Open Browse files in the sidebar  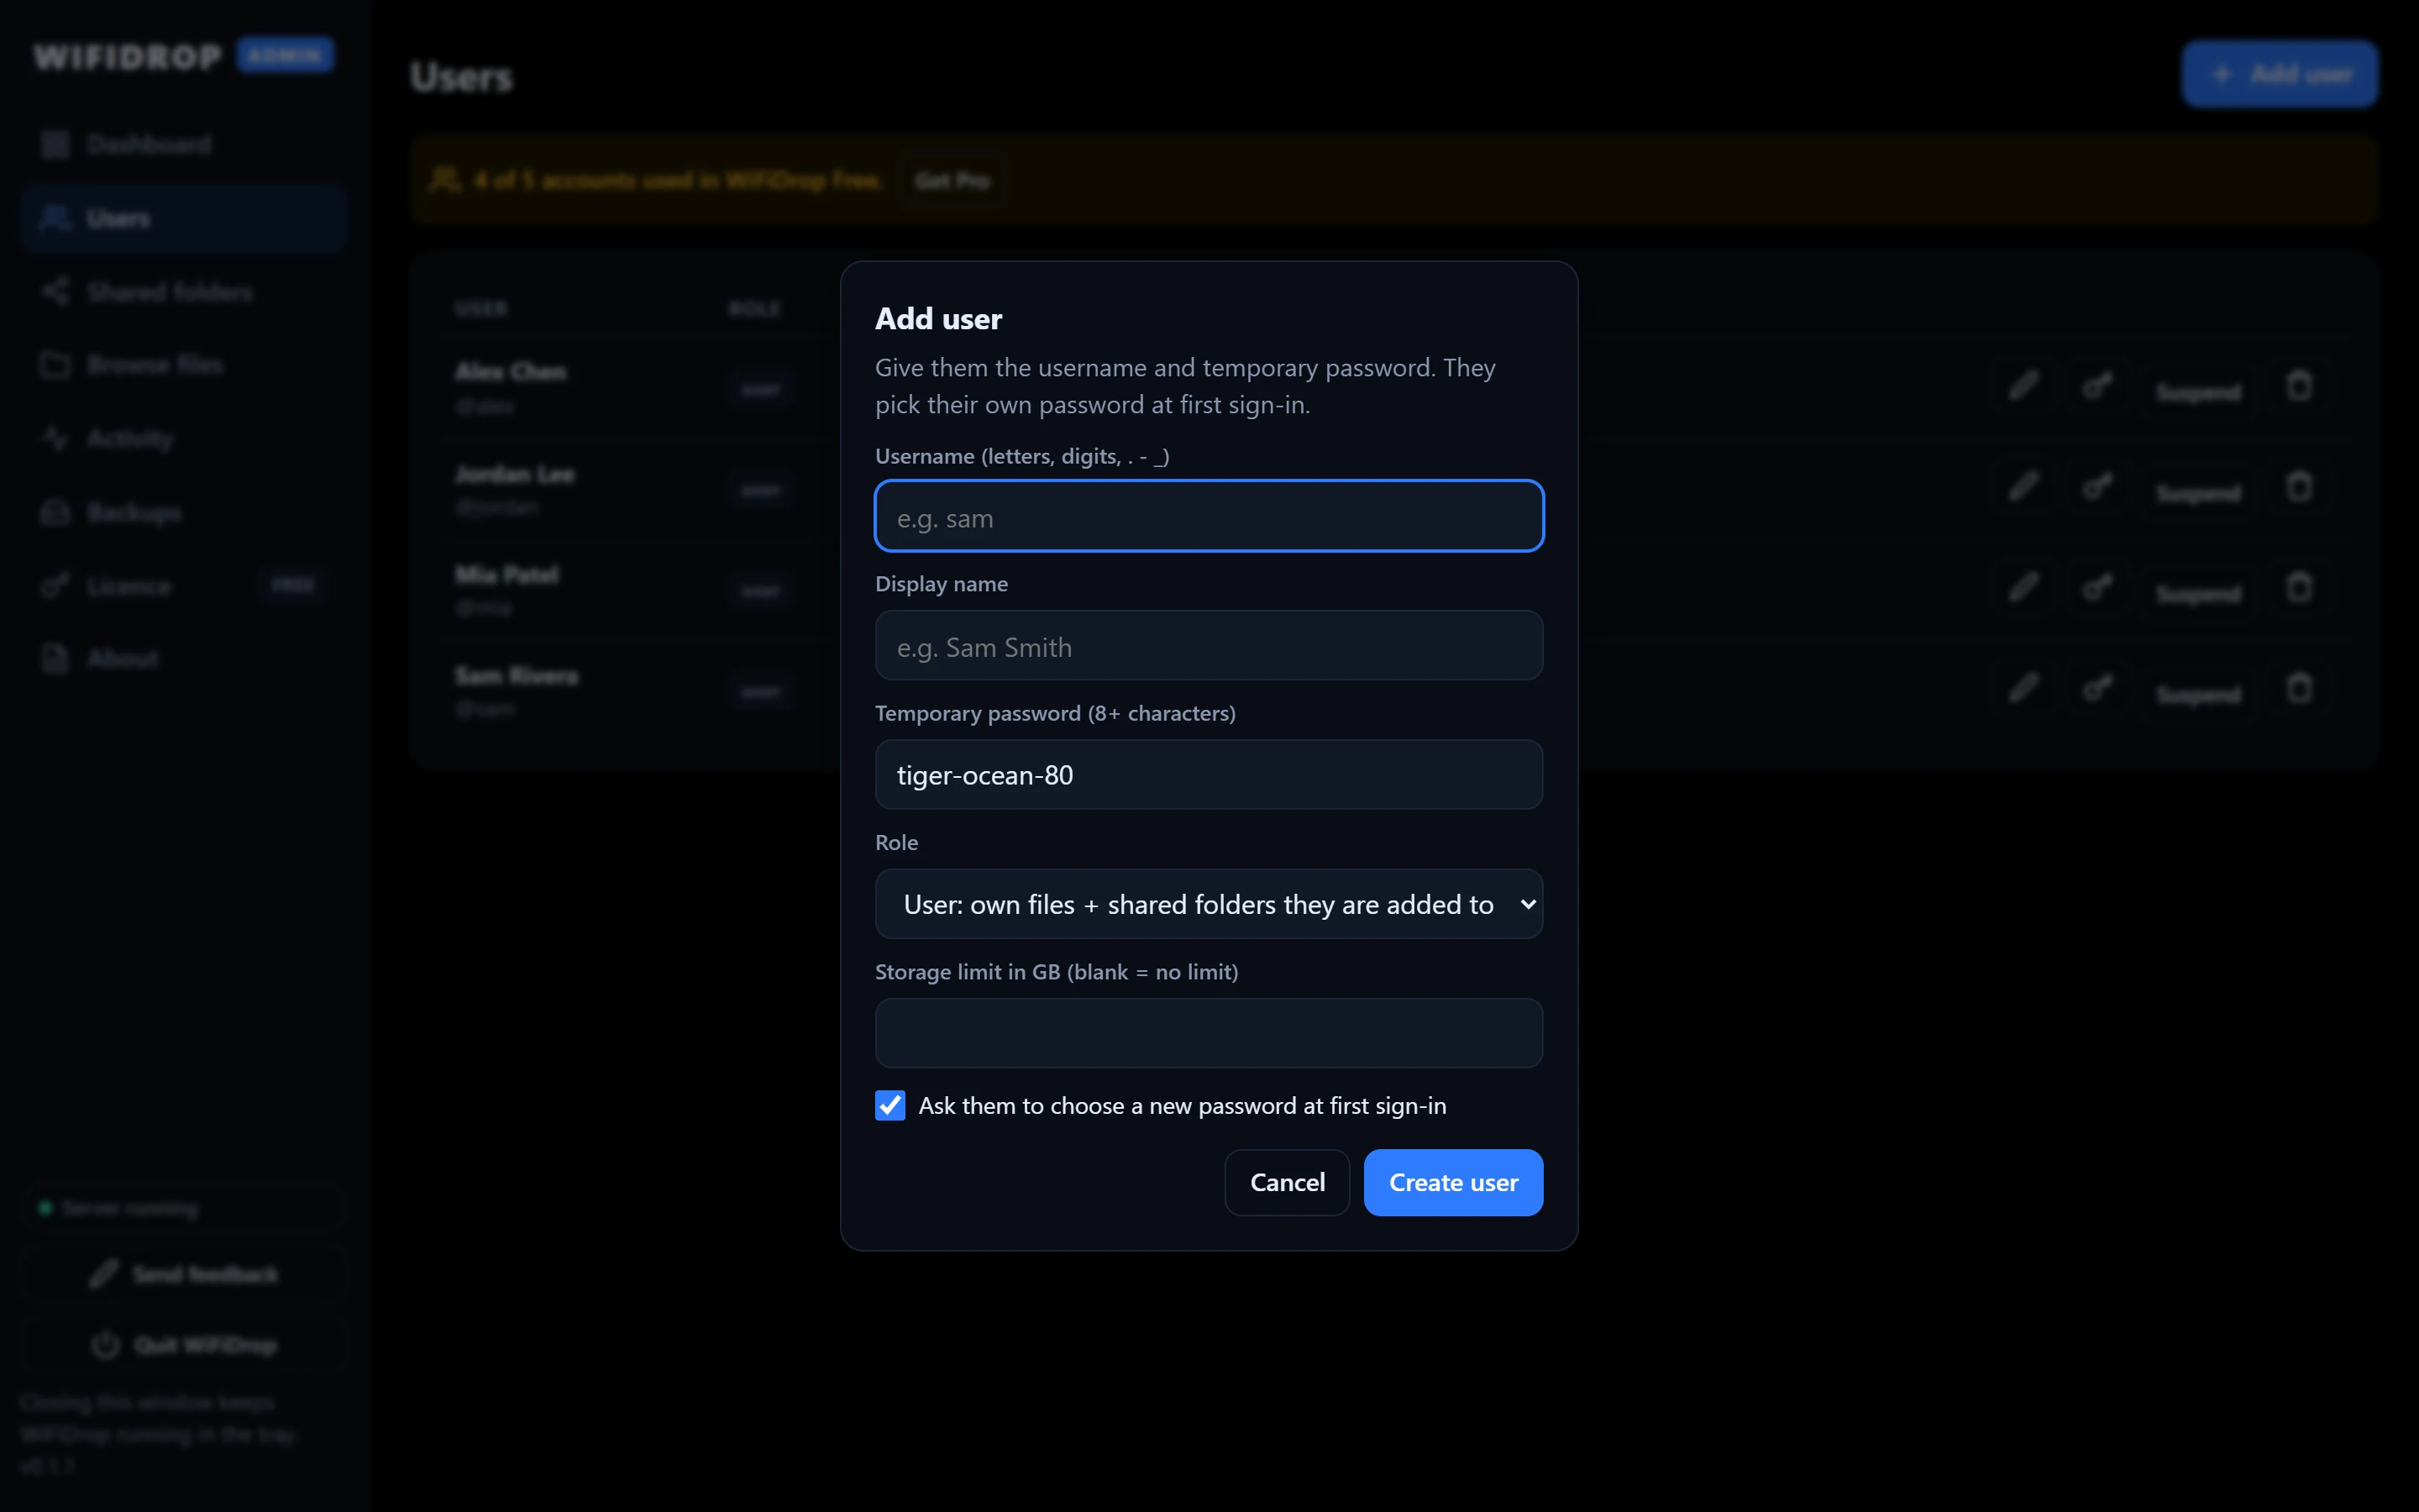[184, 365]
